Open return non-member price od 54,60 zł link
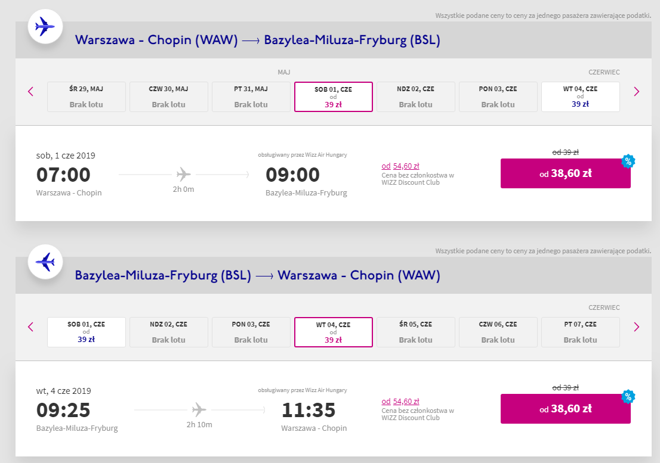The width and height of the screenshot is (660, 463). pyautogui.click(x=400, y=402)
